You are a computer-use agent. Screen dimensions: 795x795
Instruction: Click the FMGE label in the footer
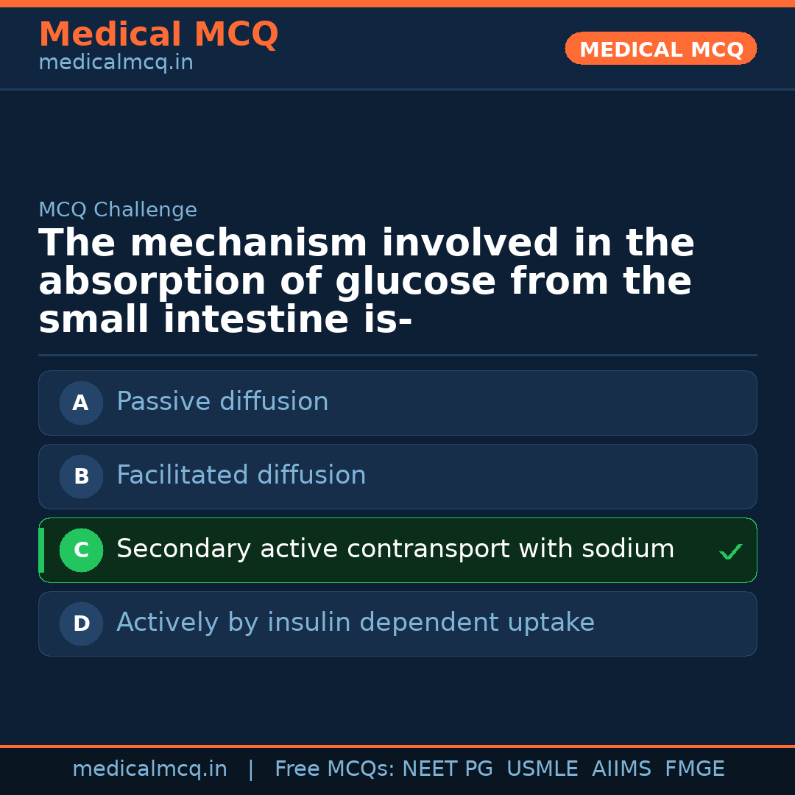pyautogui.click(x=695, y=769)
